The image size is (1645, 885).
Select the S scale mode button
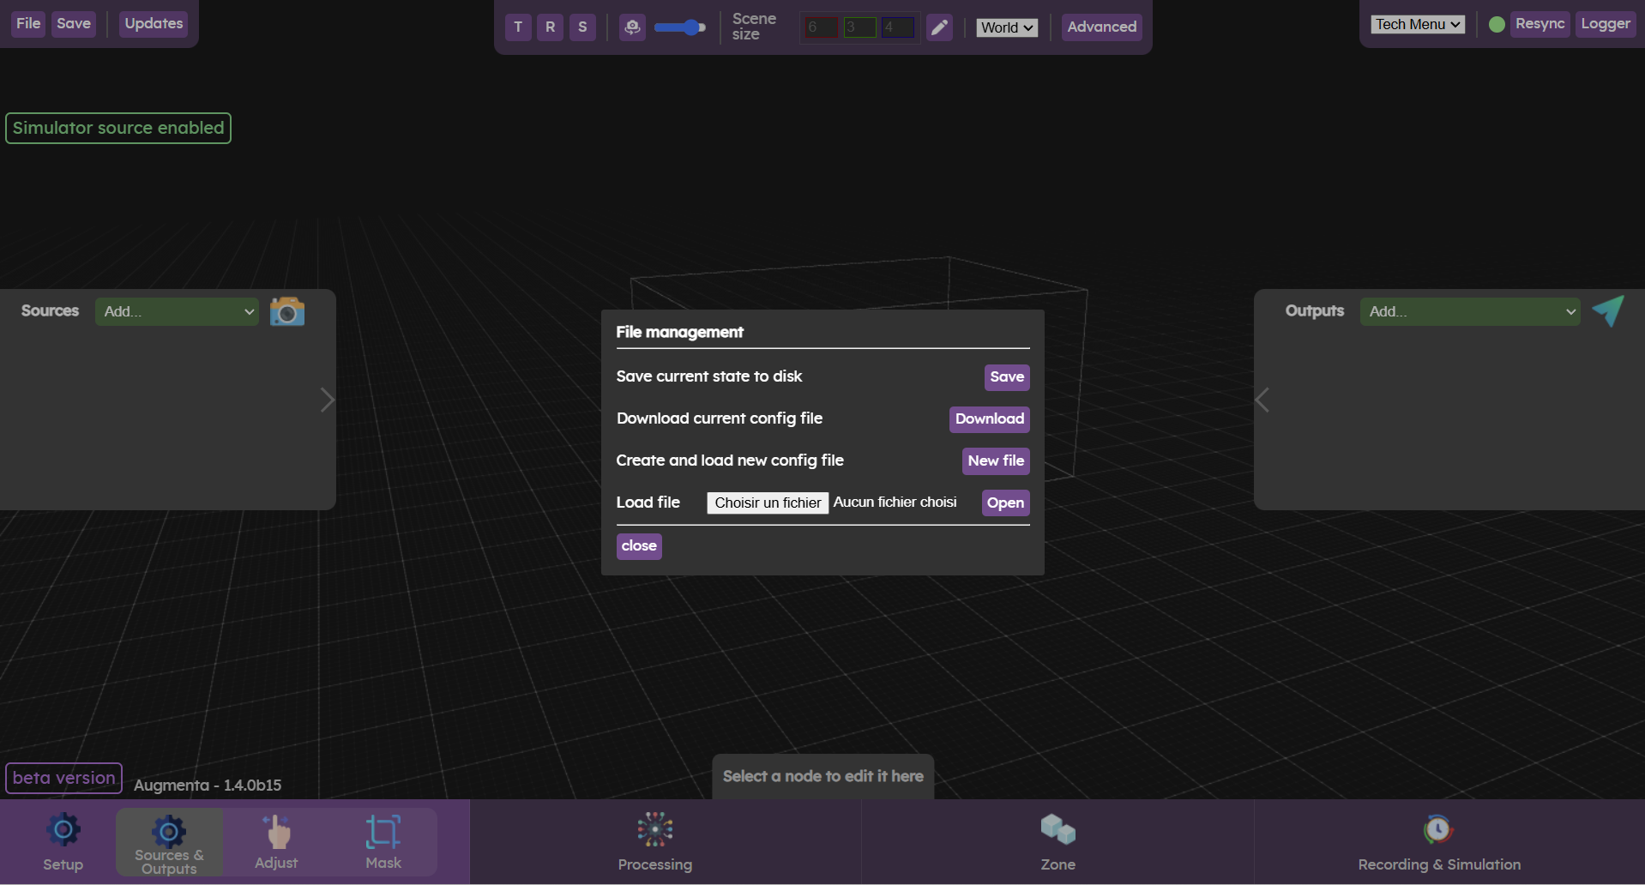click(x=582, y=27)
